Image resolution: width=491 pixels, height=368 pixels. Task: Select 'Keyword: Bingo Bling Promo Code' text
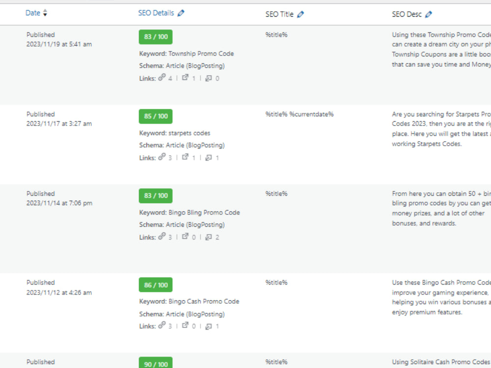[x=190, y=212]
